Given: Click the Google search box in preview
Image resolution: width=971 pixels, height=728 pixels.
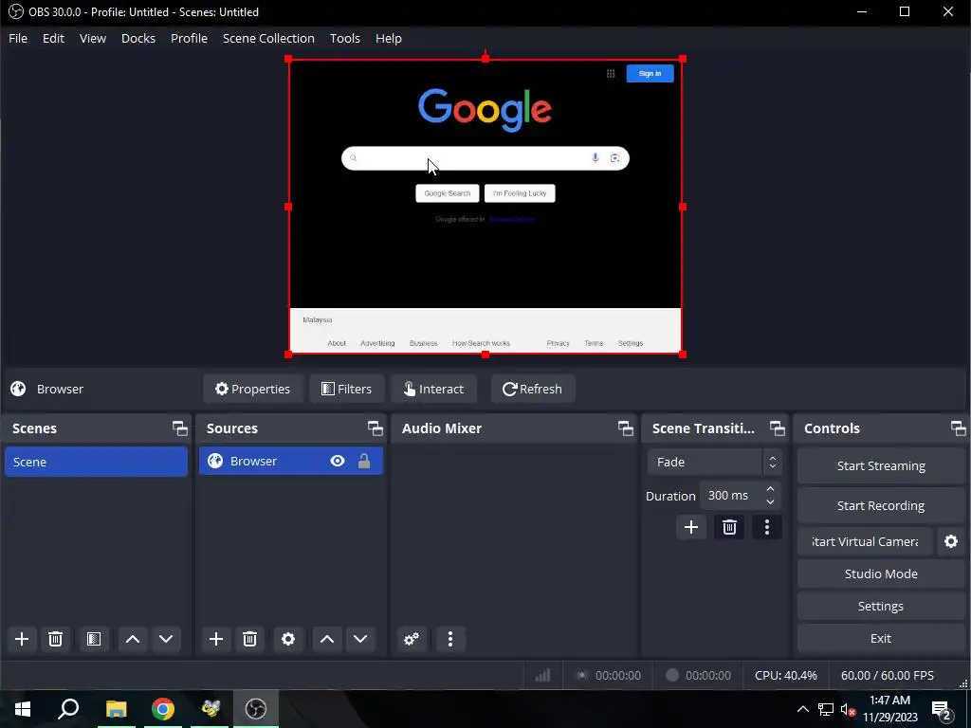Looking at the screenshot, I should pos(485,158).
